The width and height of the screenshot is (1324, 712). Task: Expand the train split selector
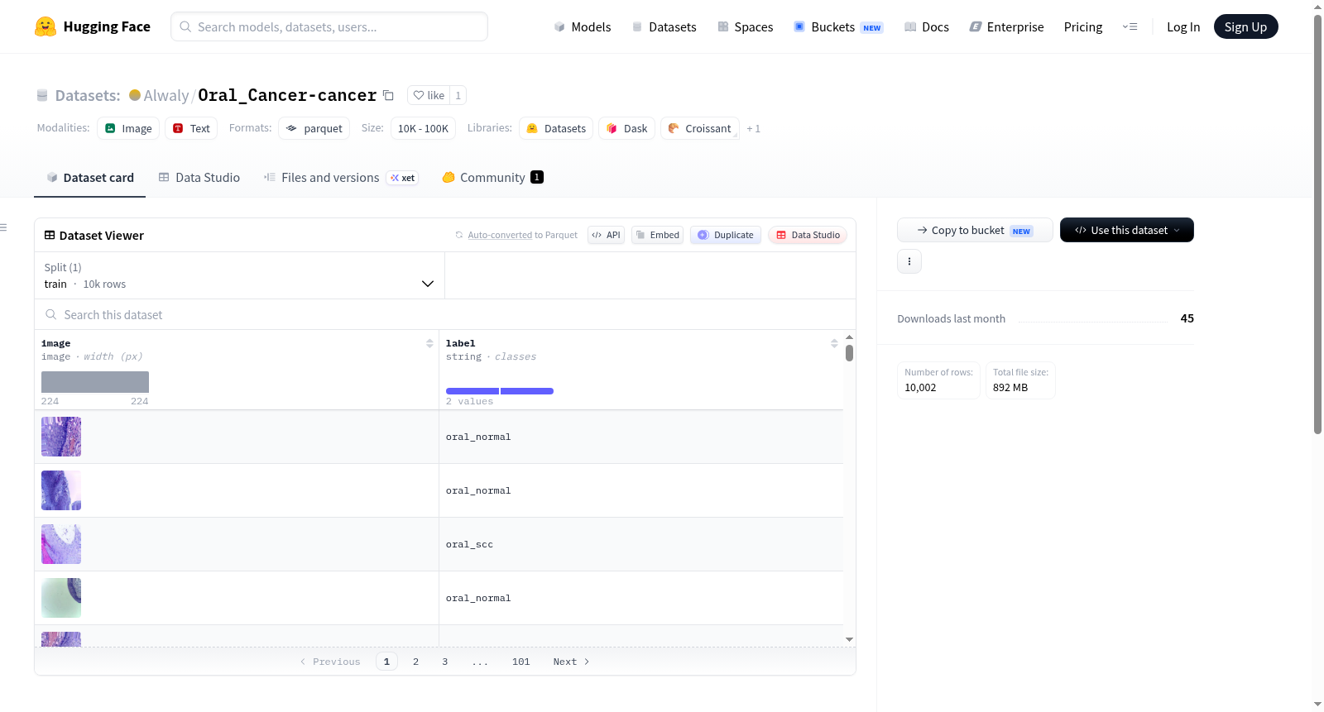coord(239,275)
